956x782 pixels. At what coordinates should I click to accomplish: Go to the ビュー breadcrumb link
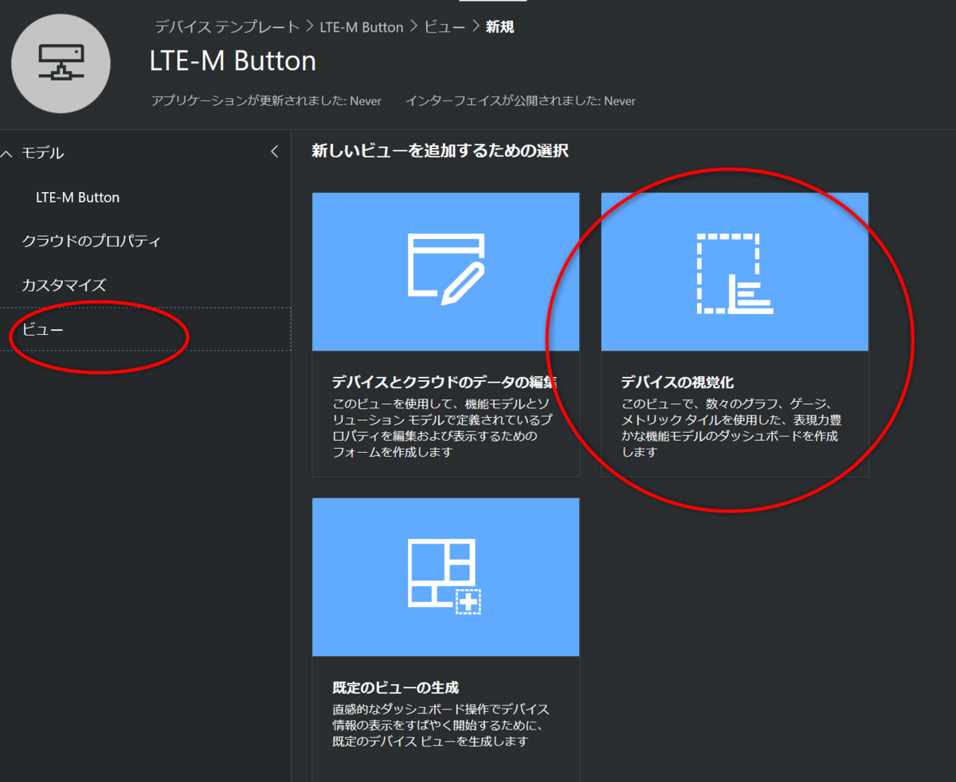(x=445, y=27)
